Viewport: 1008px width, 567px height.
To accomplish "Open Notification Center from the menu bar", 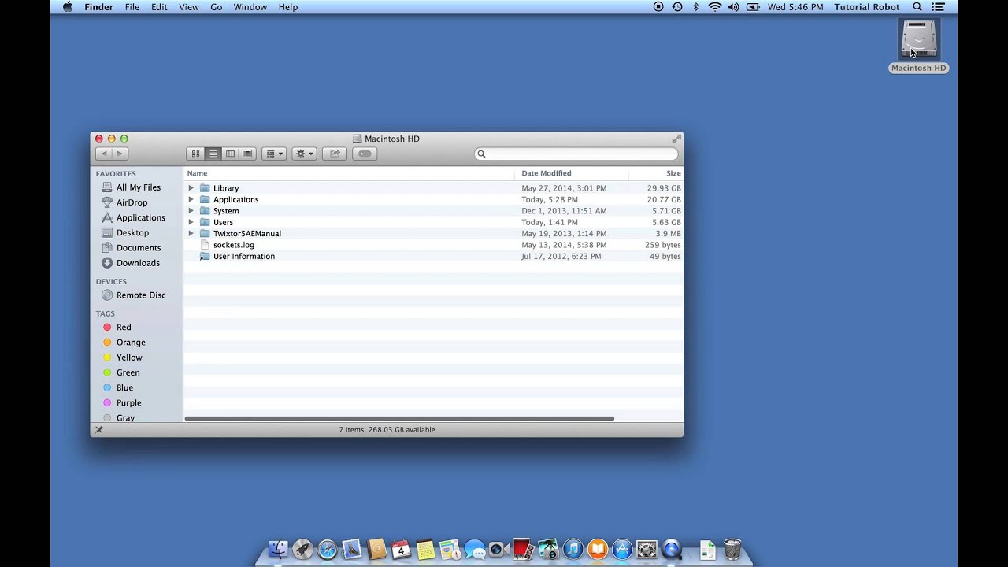I will (938, 7).
